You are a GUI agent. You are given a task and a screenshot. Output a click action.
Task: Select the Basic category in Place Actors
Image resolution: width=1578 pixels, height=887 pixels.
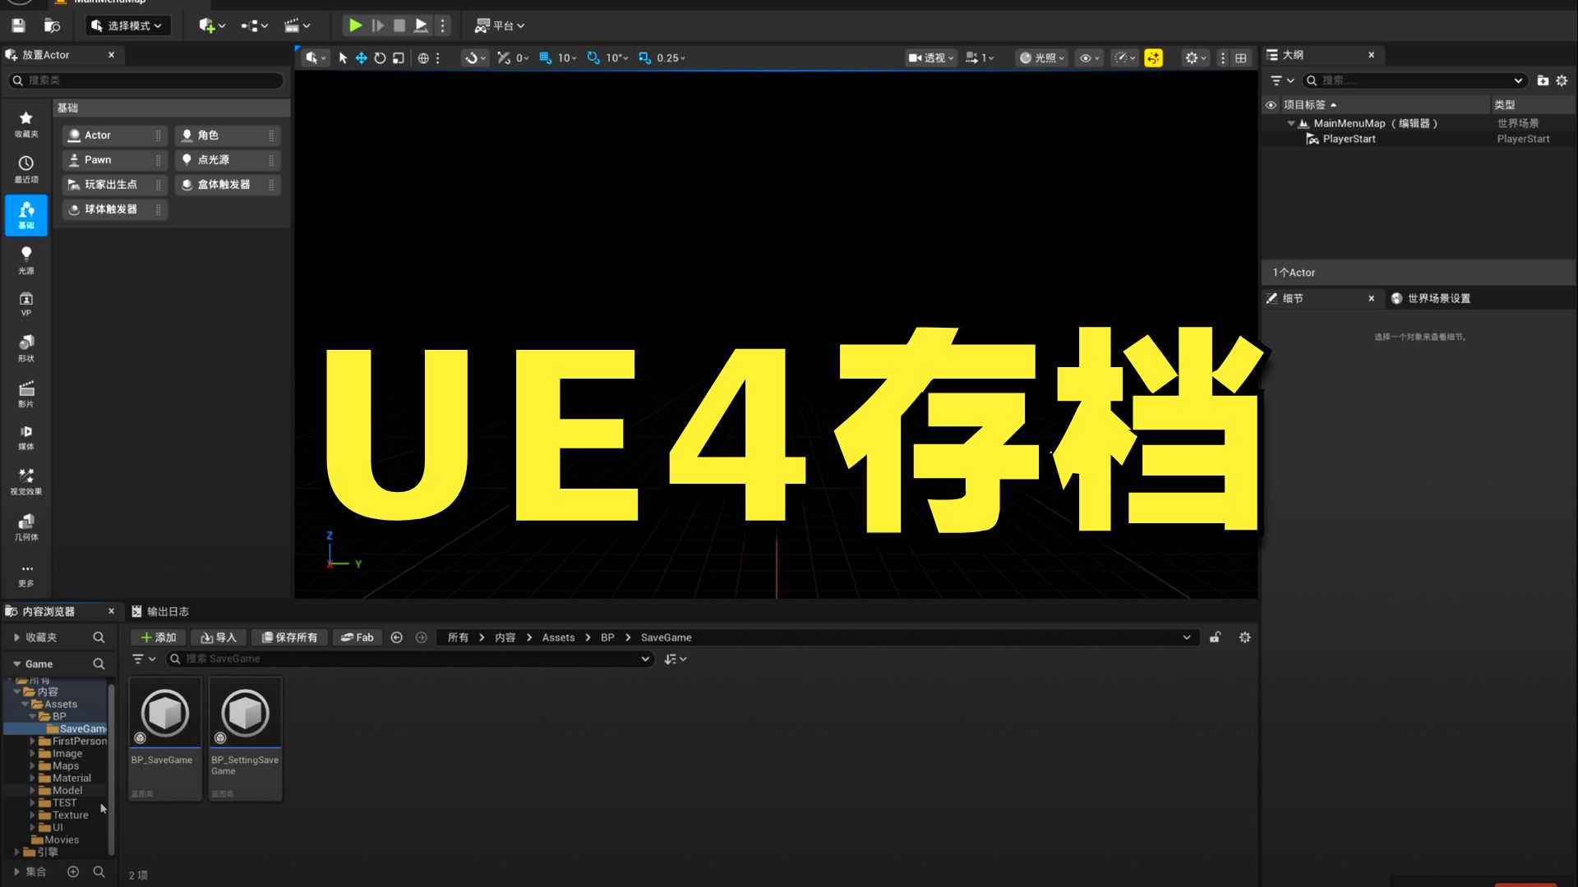pos(26,215)
